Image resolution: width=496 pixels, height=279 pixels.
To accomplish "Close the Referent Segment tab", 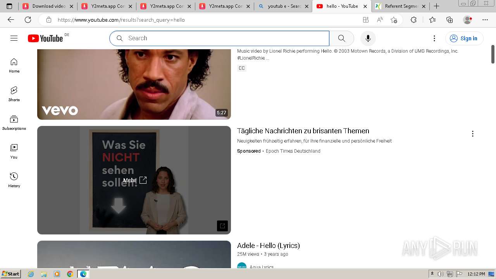I will point(424,6).
